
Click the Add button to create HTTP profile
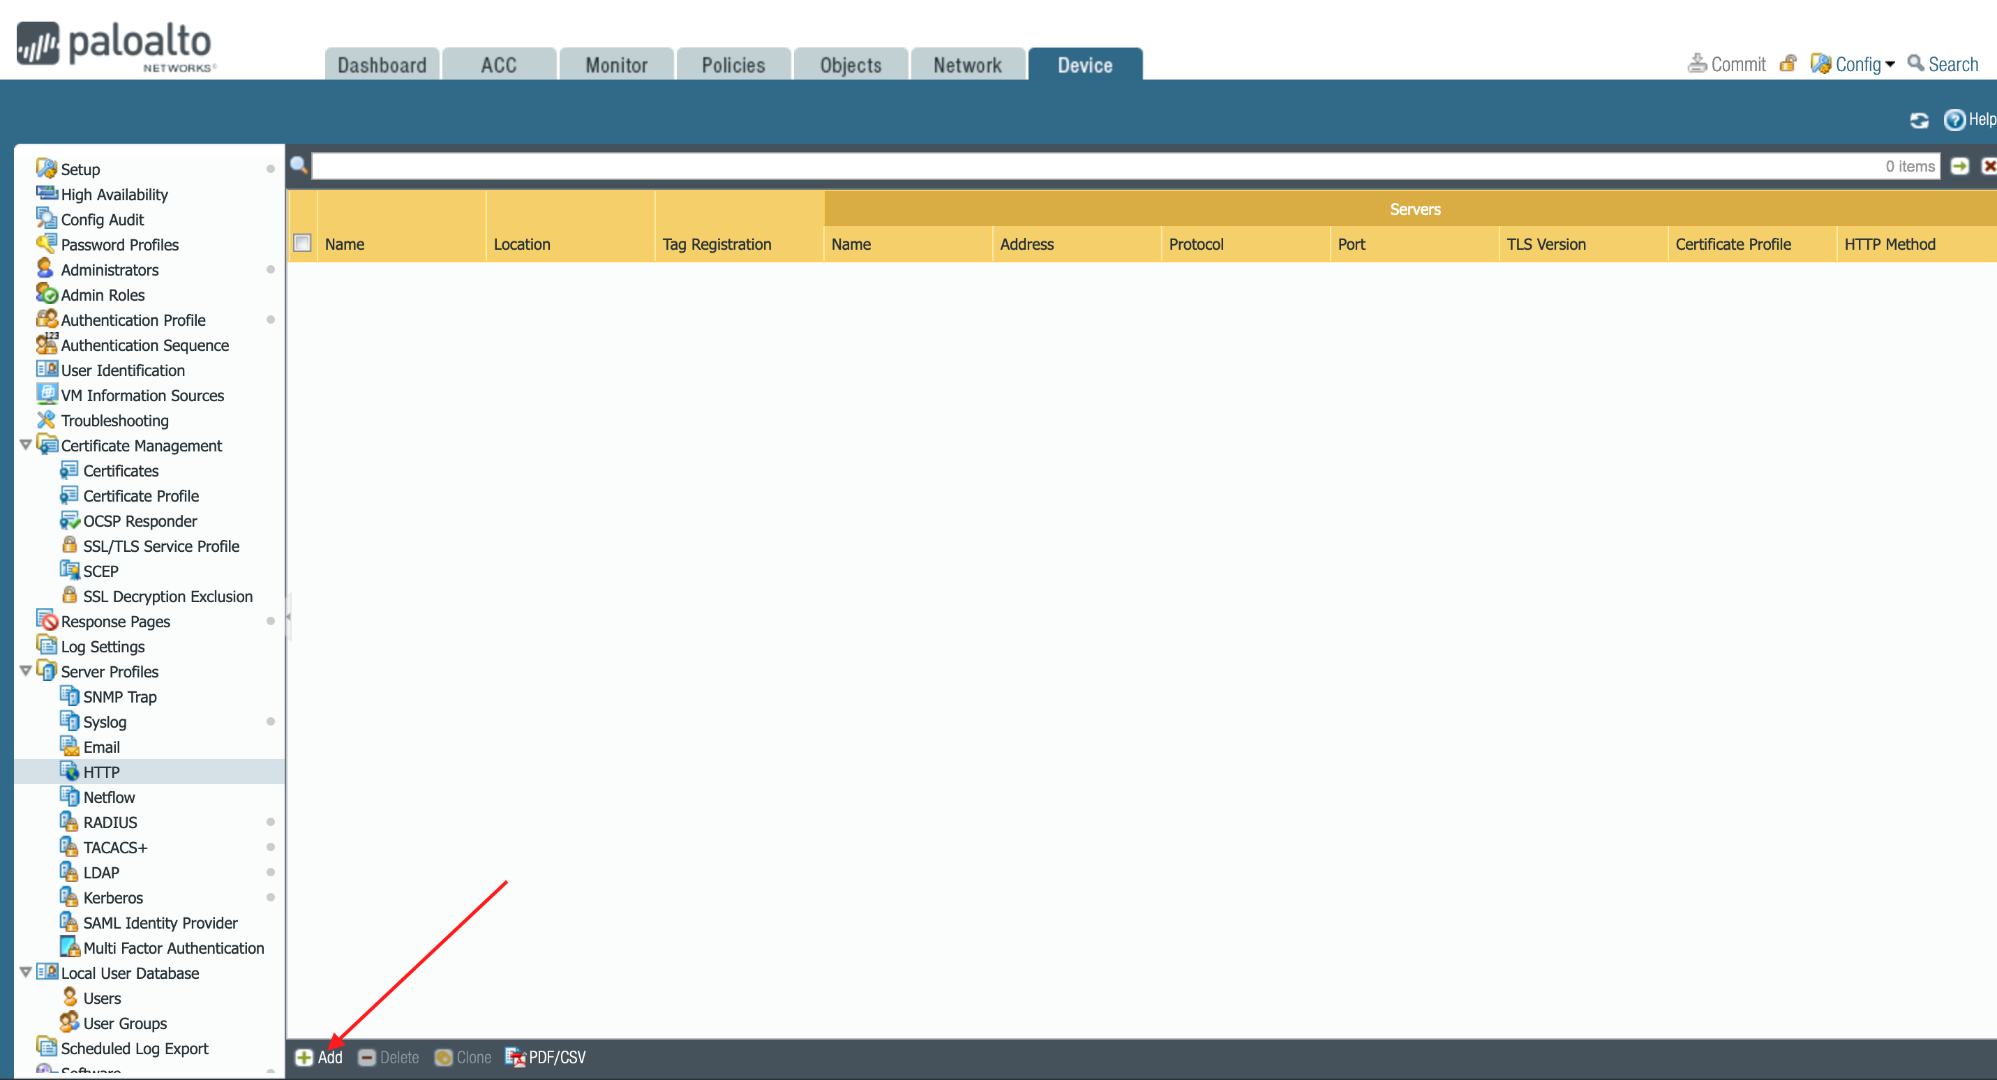click(x=320, y=1057)
